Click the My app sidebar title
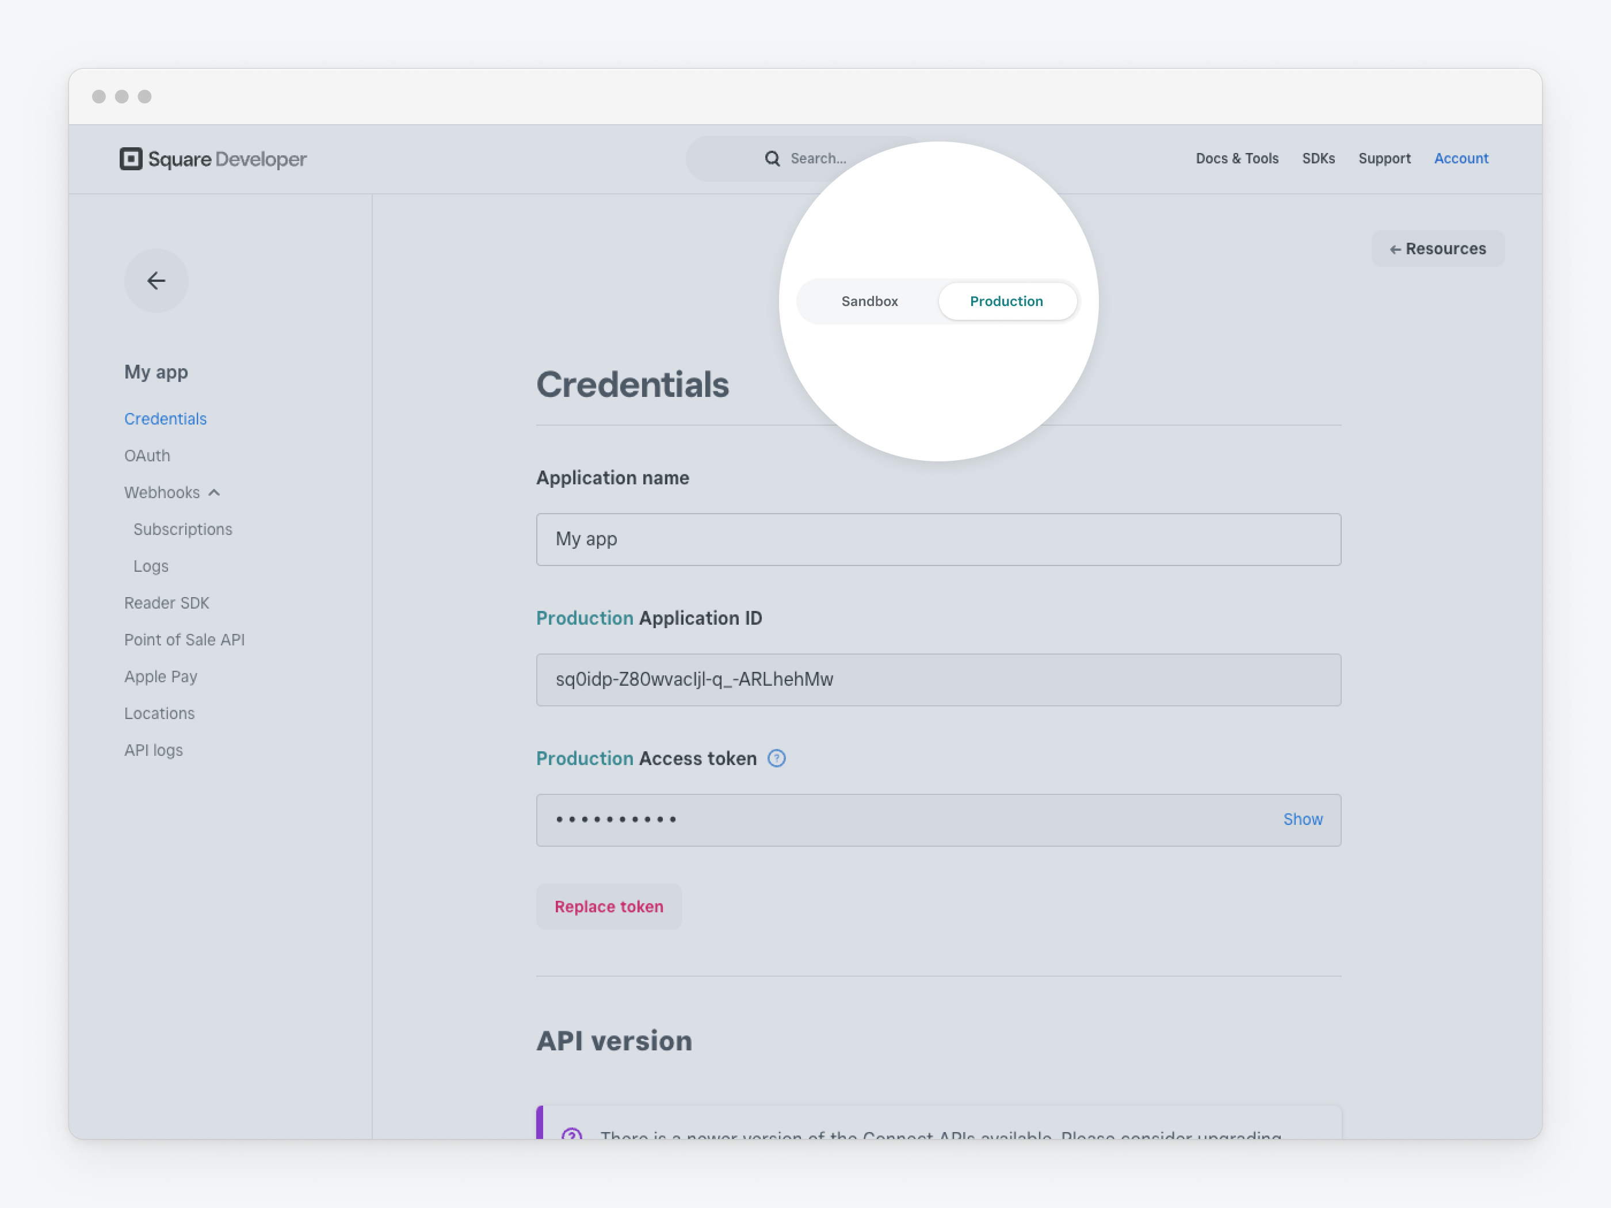 point(156,373)
